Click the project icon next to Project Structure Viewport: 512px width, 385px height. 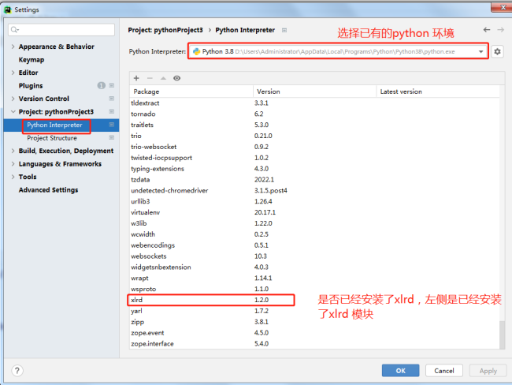[x=112, y=138]
